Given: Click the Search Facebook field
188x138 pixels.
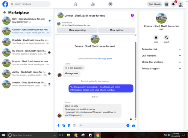Looking at the screenshot, I should pos(30,4).
